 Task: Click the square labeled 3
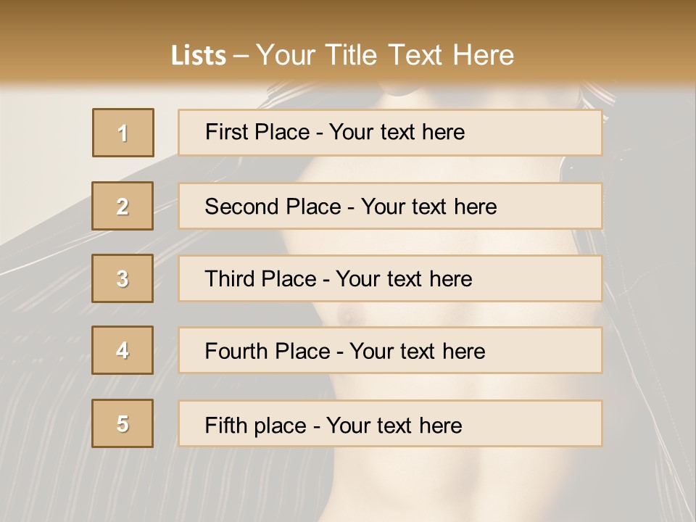tap(123, 278)
